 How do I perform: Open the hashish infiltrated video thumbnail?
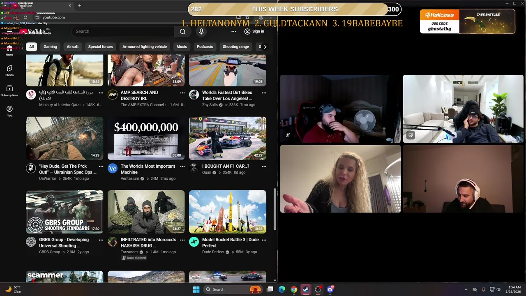(146, 212)
